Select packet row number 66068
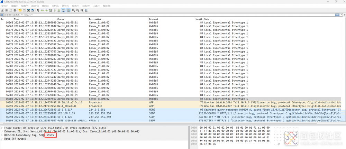 171,22
